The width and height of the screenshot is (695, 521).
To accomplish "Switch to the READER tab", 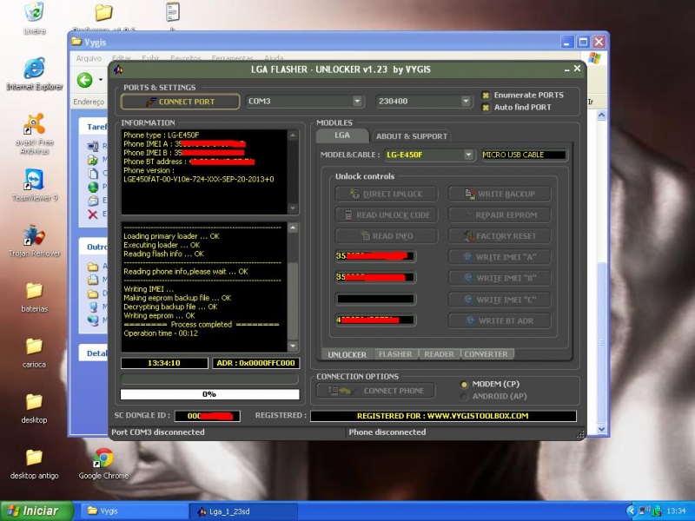I will pos(439,354).
